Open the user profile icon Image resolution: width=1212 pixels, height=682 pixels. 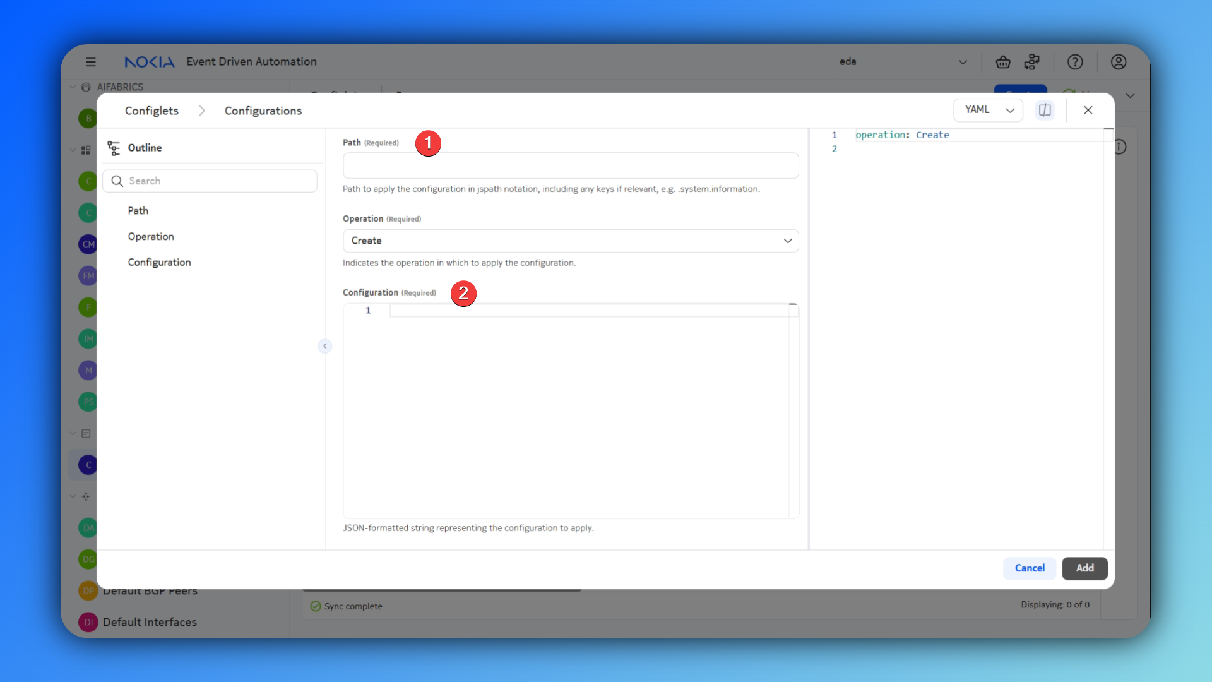click(x=1119, y=62)
